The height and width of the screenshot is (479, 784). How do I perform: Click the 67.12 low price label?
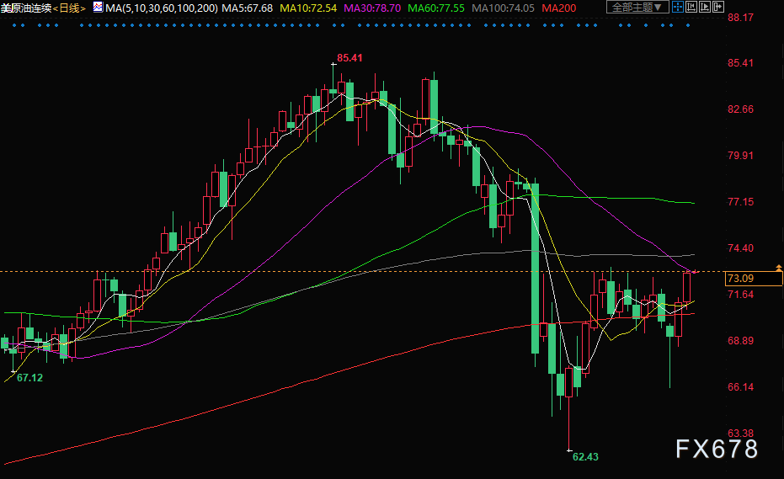click(x=29, y=377)
